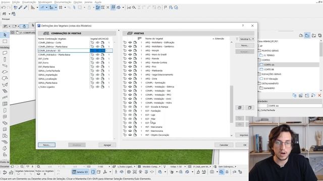The height and width of the screenshot is (181, 323).
Task: Toggle lock icon for EST - Pilar layer
Action: (125, 119)
